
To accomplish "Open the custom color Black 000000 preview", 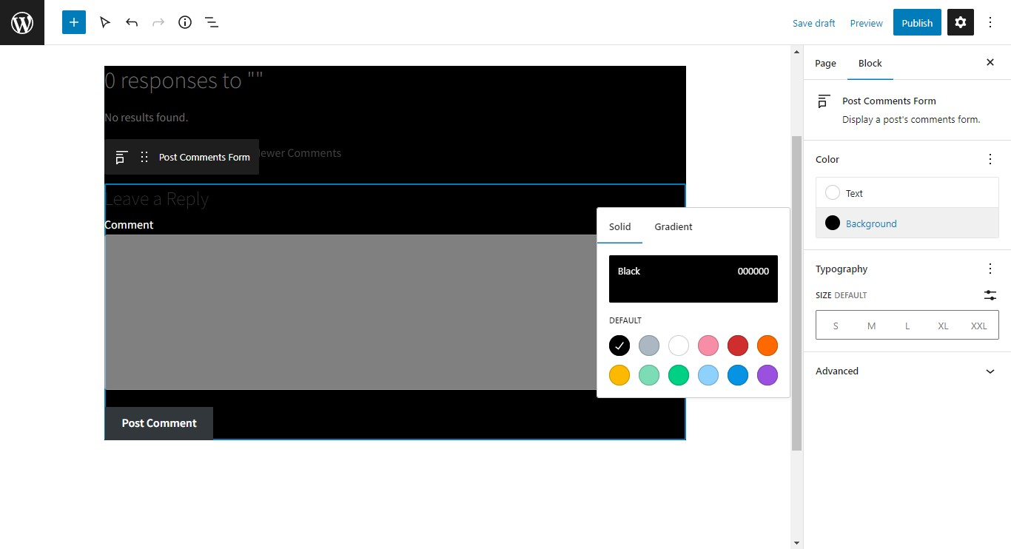I will tap(693, 279).
